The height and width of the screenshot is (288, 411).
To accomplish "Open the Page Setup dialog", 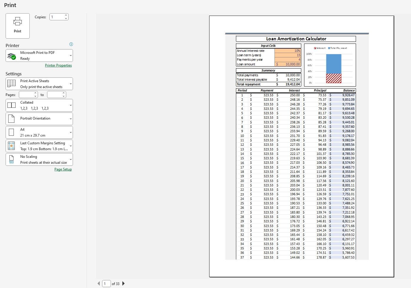I will (63, 169).
